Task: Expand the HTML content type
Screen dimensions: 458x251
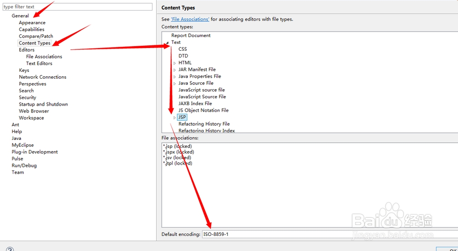Action: tap(174, 63)
